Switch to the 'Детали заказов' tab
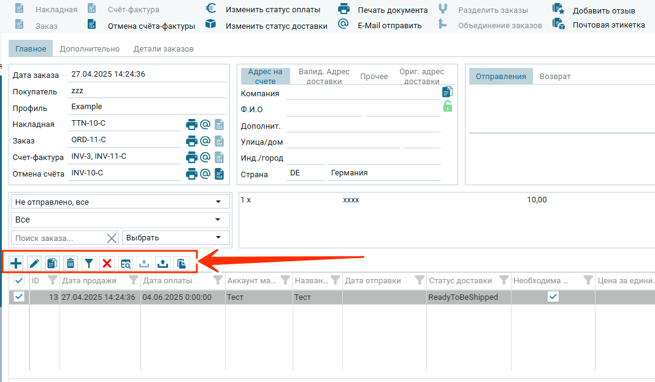The image size is (655, 382). (163, 49)
